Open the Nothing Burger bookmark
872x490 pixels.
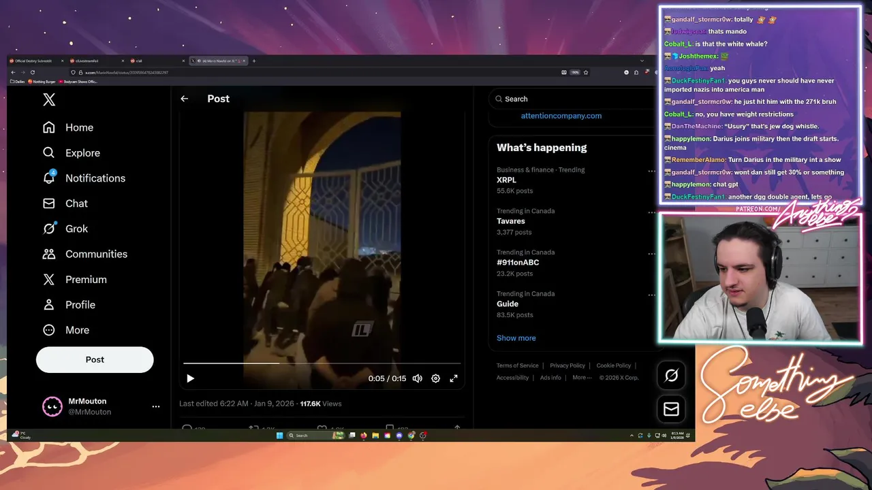42,82
